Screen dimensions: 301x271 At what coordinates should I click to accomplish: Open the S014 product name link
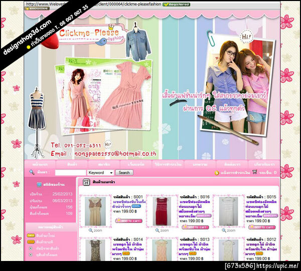pyautogui.click(x=128, y=249)
